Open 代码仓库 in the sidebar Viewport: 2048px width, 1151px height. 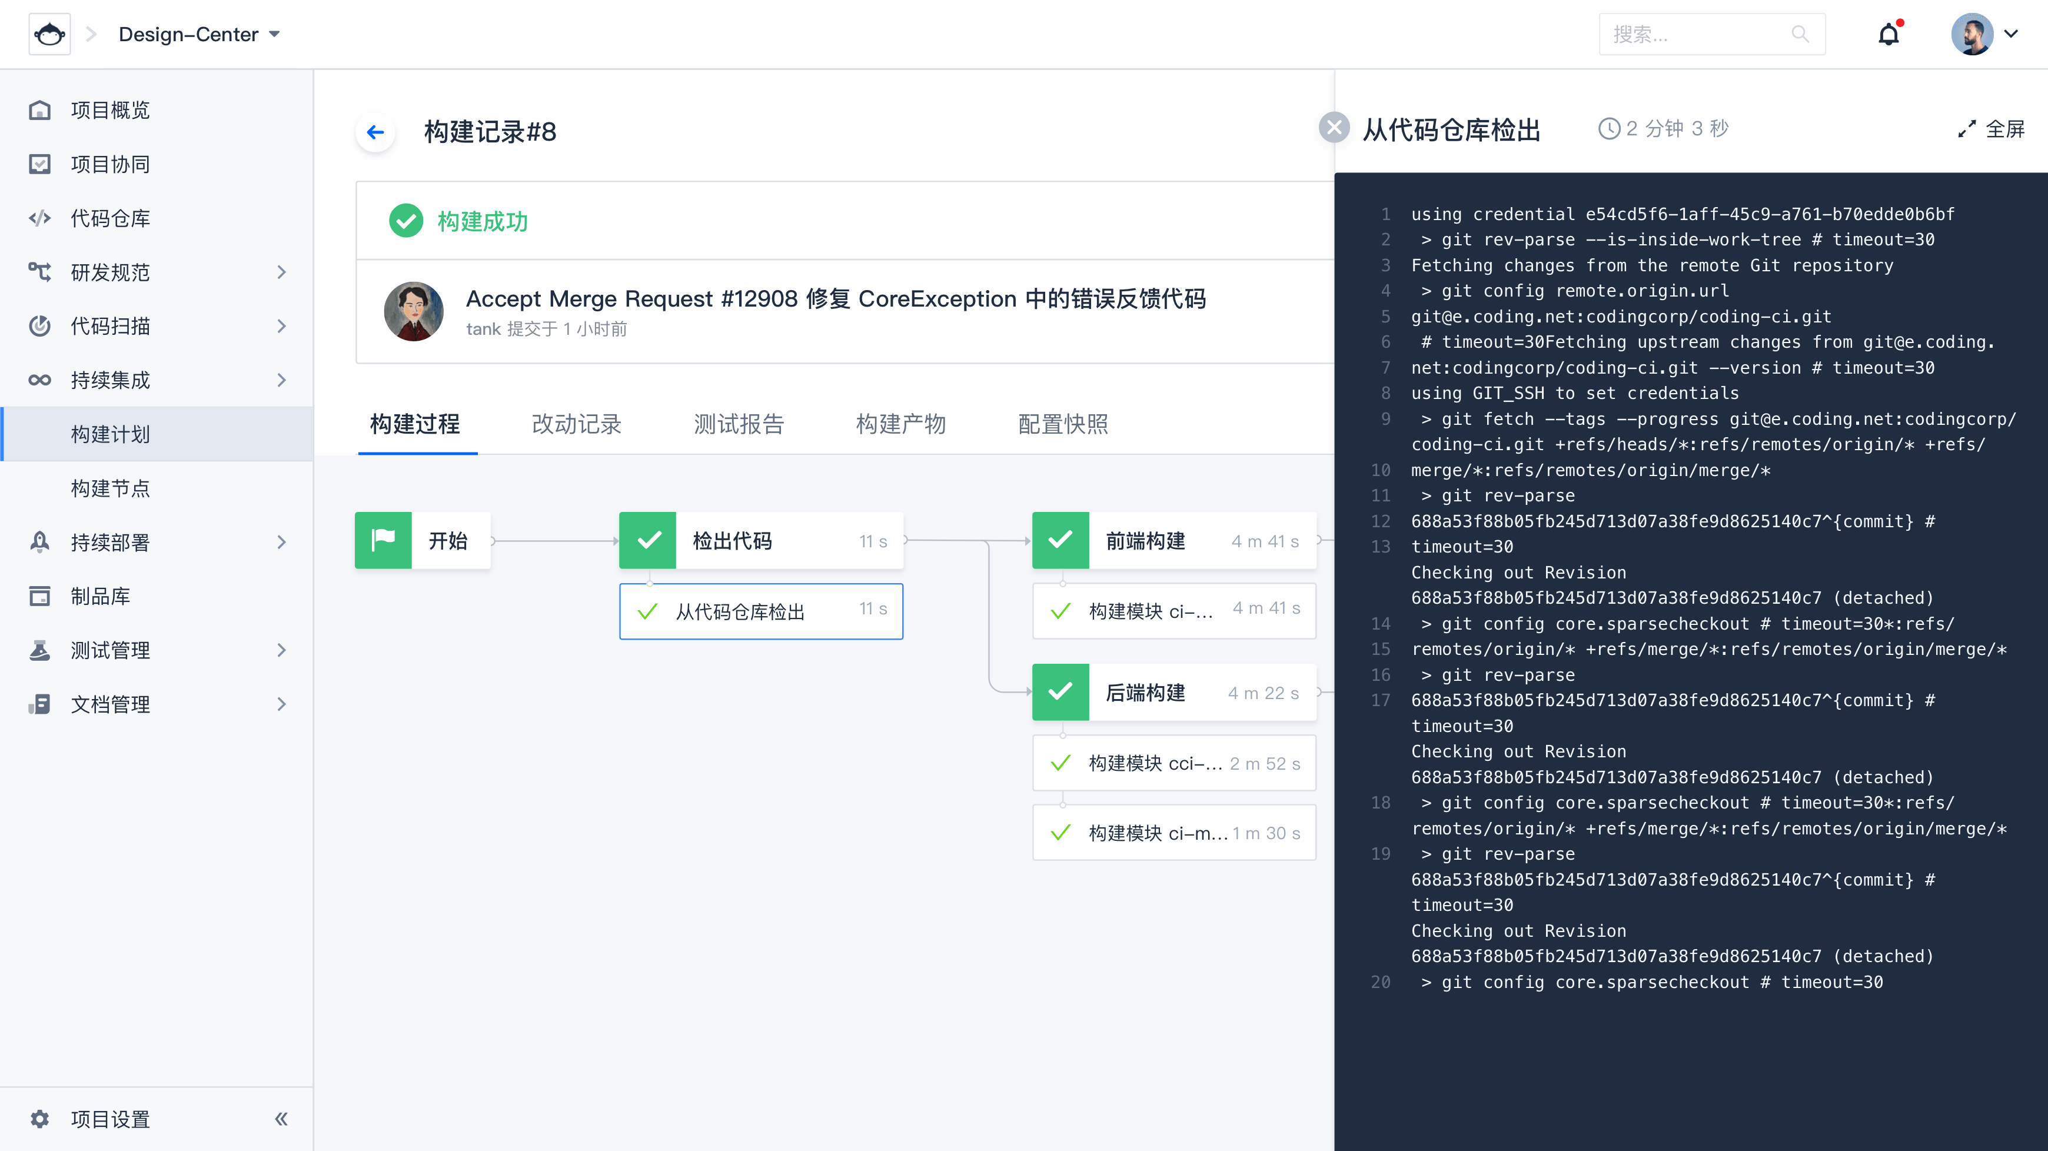click(109, 218)
